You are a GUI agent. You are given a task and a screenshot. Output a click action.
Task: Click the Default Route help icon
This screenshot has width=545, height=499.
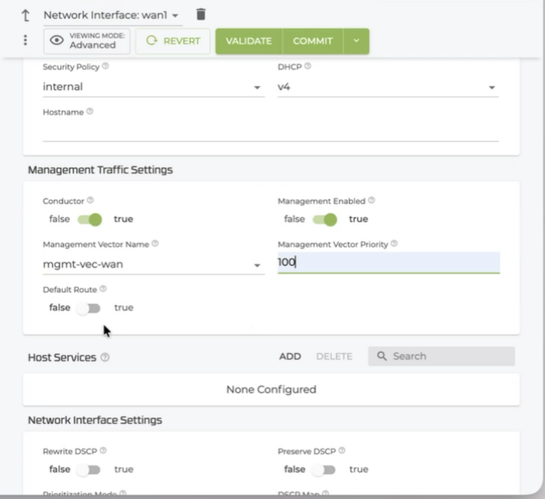click(x=103, y=289)
